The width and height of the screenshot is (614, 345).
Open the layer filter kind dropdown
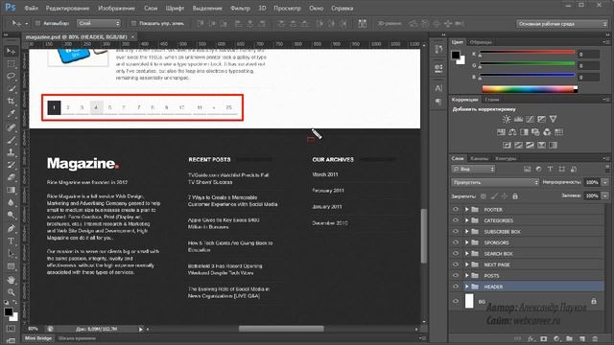(x=473, y=169)
